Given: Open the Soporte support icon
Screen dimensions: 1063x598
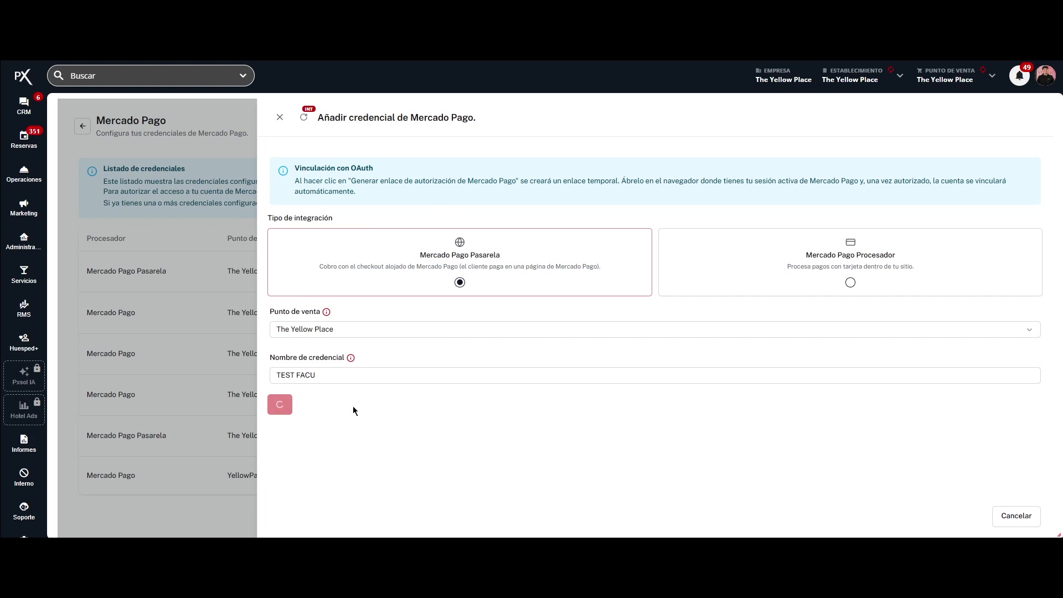Looking at the screenshot, I should pyautogui.click(x=24, y=507).
